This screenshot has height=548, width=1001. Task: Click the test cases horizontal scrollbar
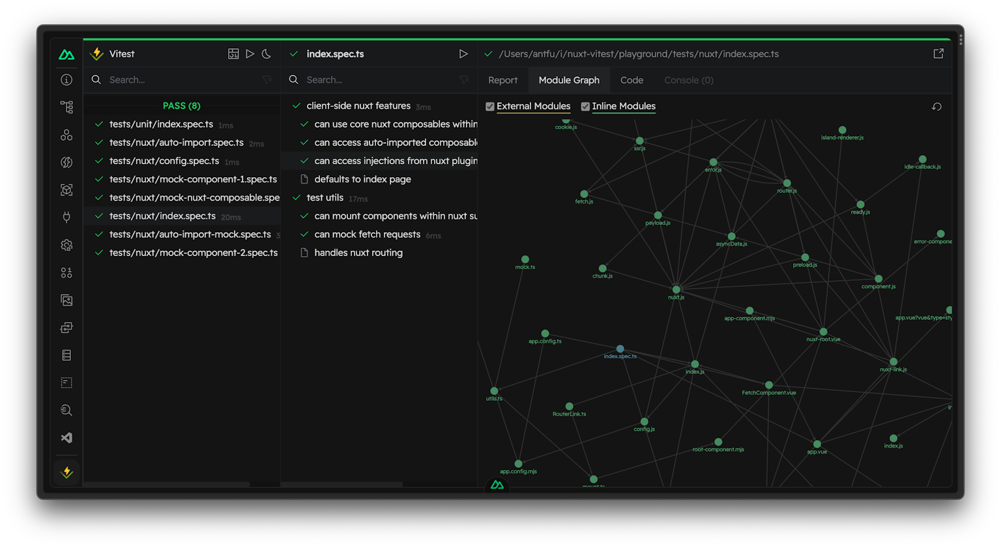[342, 484]
